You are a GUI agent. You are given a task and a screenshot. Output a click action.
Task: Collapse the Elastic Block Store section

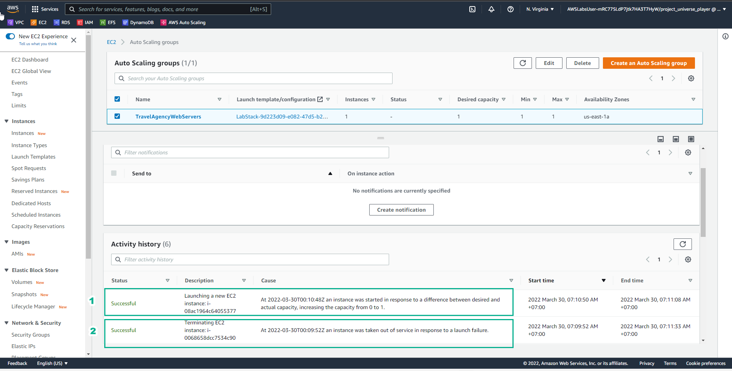[6, 270]
